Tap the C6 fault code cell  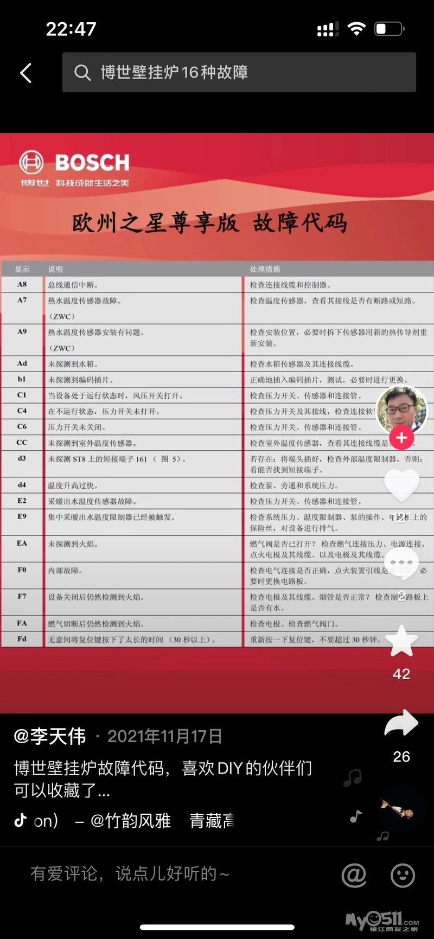pos(22,426)
